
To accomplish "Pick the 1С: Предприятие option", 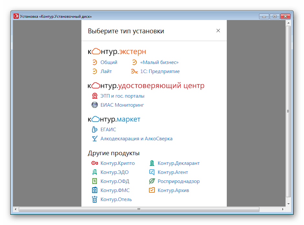I will pos(160,71).
